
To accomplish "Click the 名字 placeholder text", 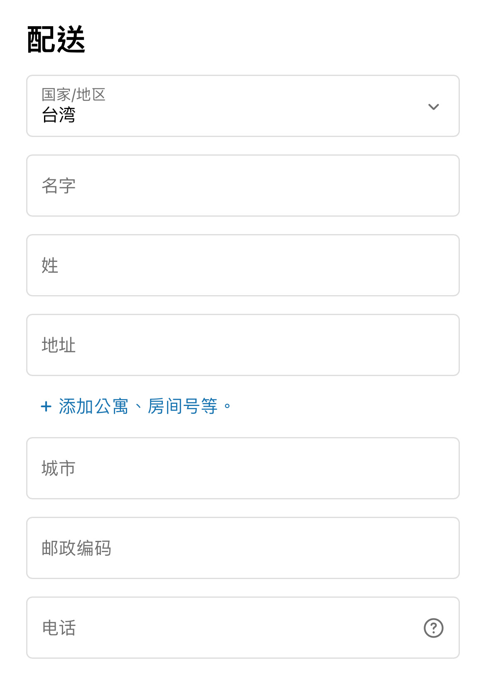I will (x=59, y=186).
